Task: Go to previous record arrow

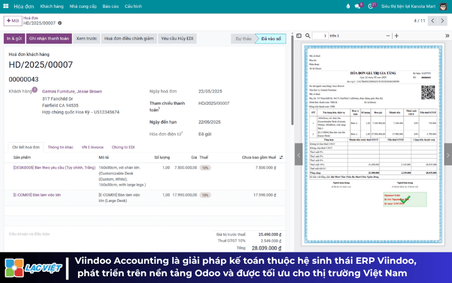Action: (x=432, y=21)
